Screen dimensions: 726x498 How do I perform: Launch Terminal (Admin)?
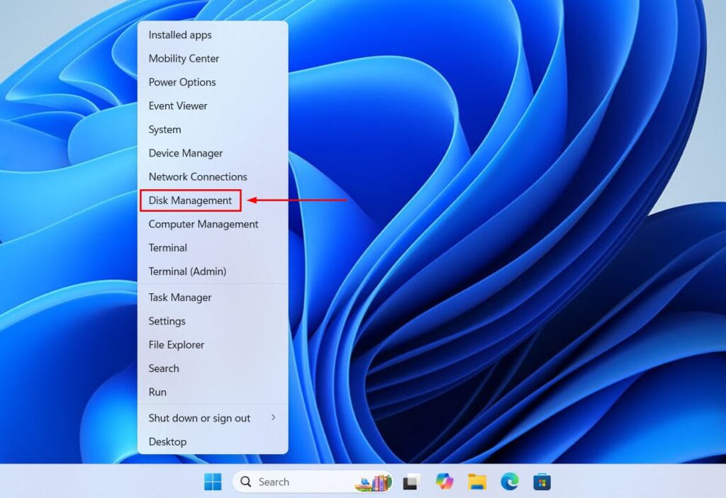click(187, 271)
